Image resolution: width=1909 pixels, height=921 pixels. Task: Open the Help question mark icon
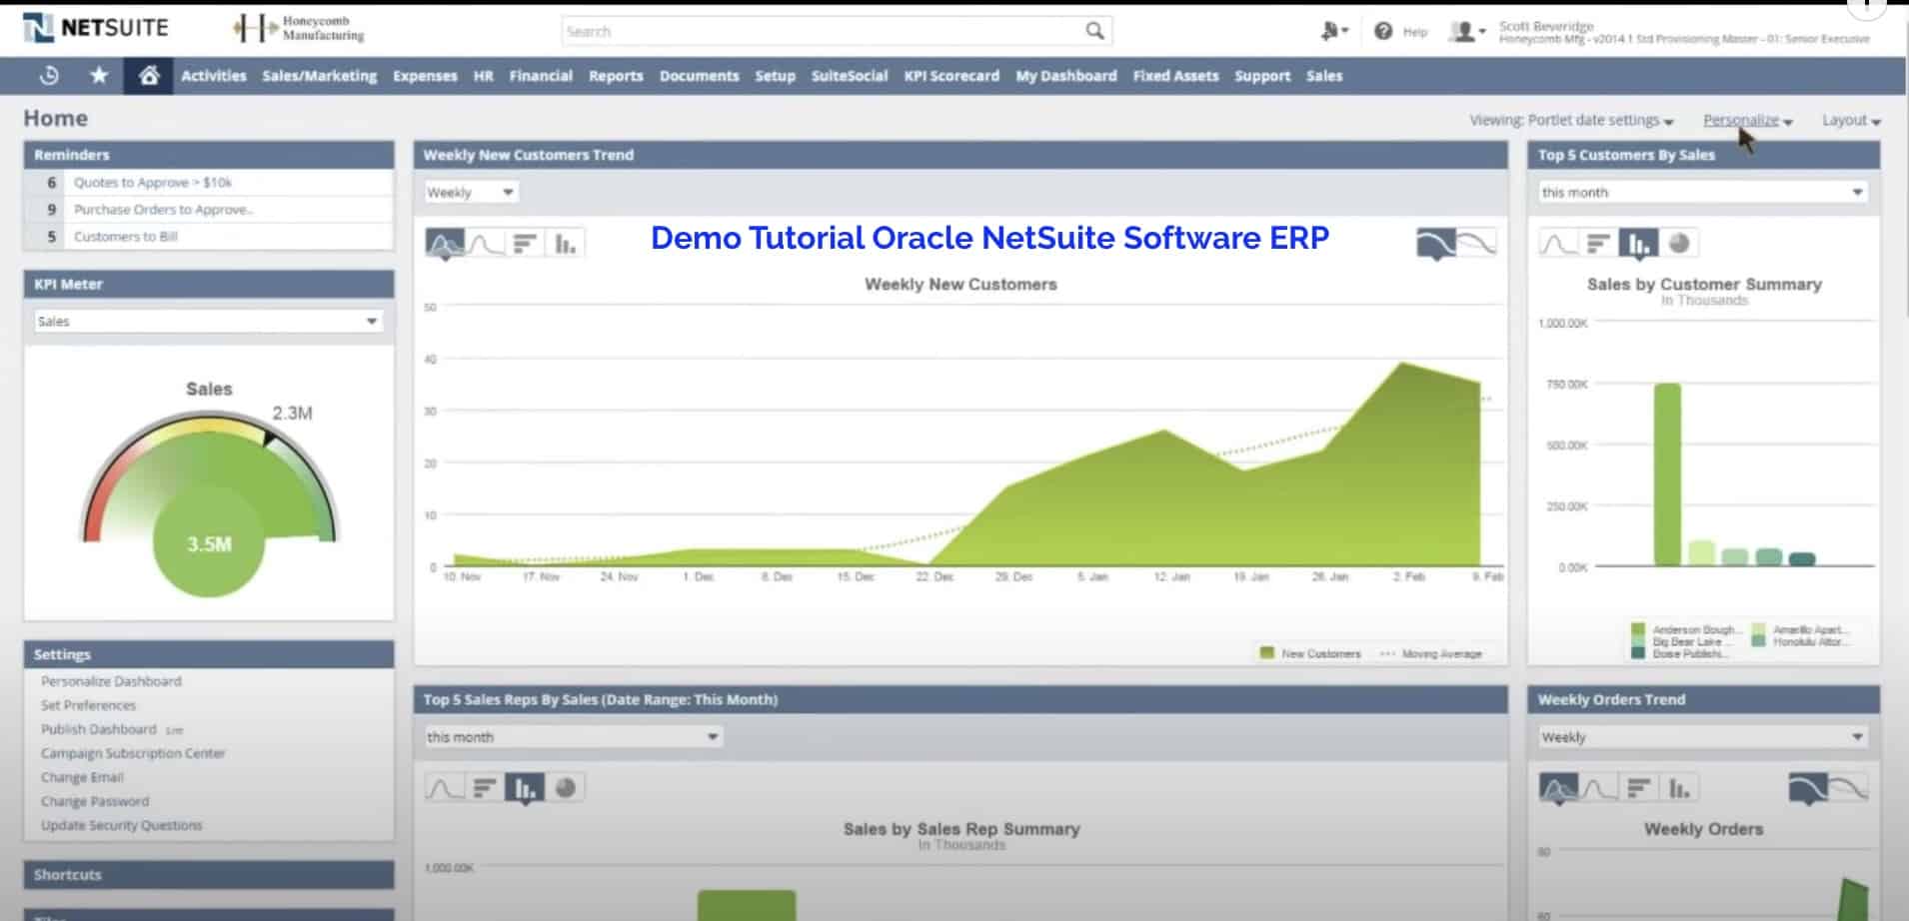coord(1383,32)
